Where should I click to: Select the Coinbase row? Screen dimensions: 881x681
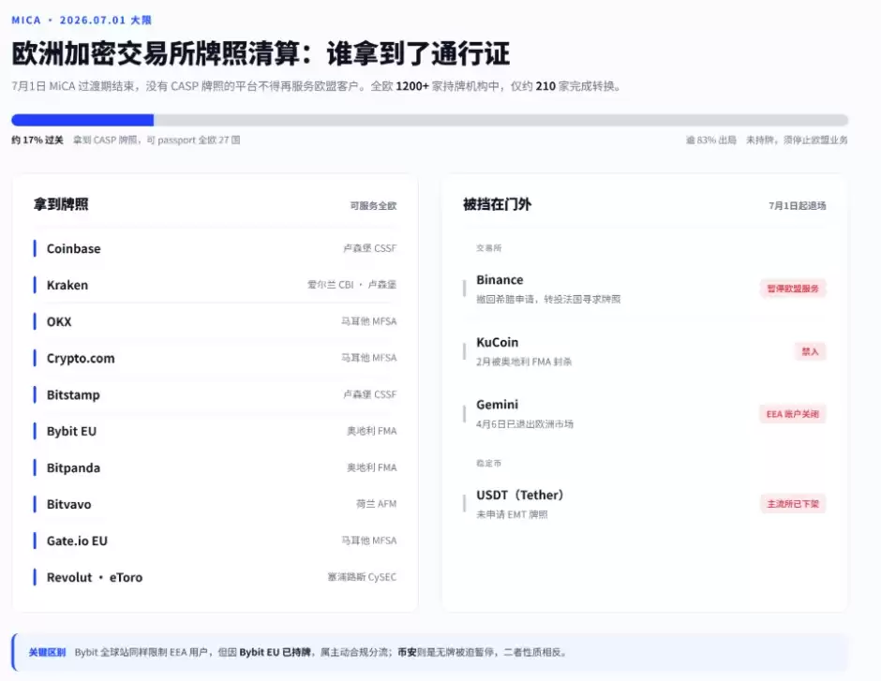pyautogui.click(x=215, y=248)
